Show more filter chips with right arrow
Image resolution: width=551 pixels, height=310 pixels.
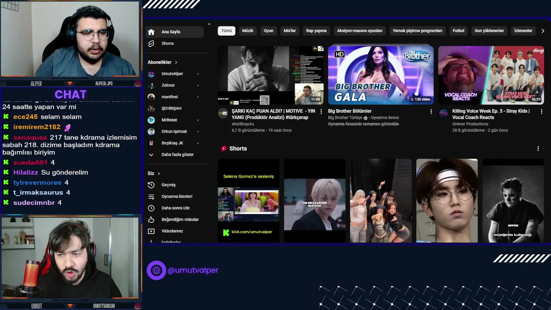pos(542,31)
